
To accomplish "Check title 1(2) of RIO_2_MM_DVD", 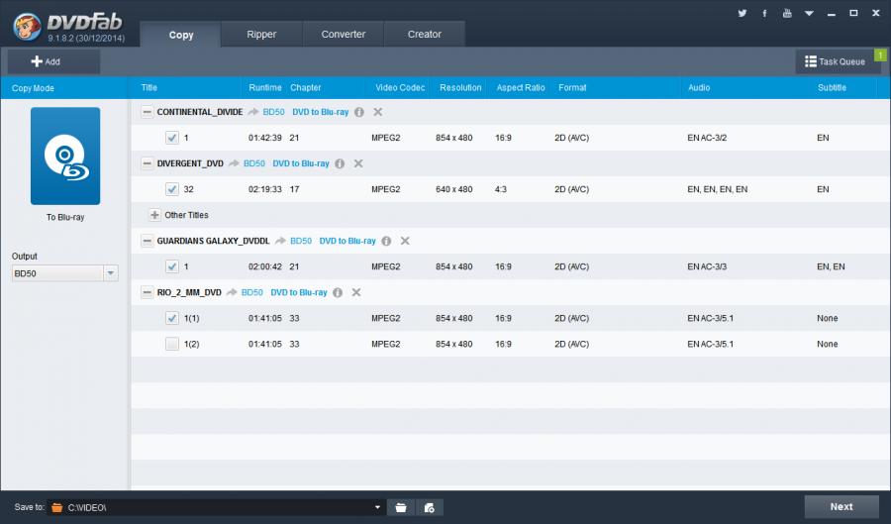I will pyautogui.click(x=172, y=344).
